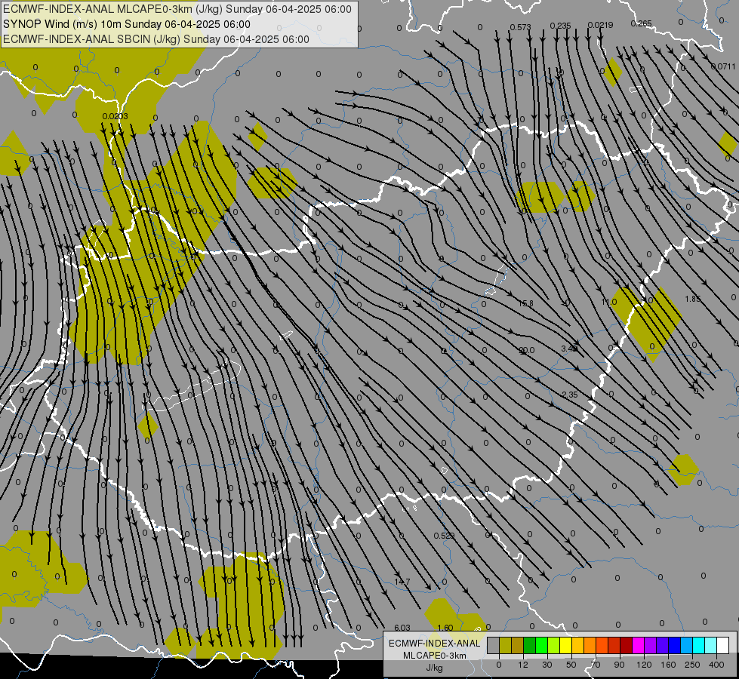Click the map value 1.85
Image resolution: width=739 pixels, height=679 pixels.
[x=693, y=299]
